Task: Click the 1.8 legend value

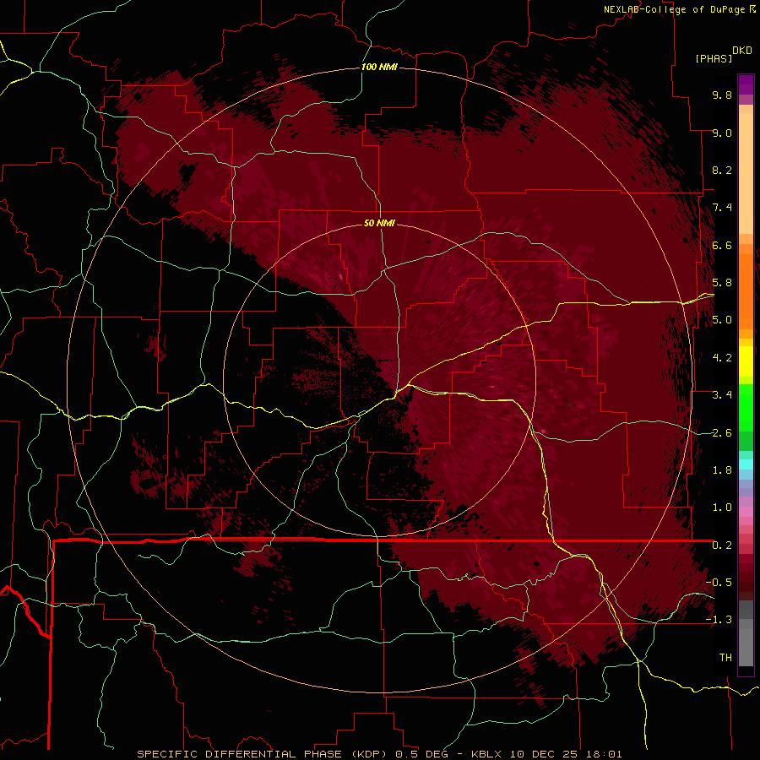Action: click(x=722, y=470)
